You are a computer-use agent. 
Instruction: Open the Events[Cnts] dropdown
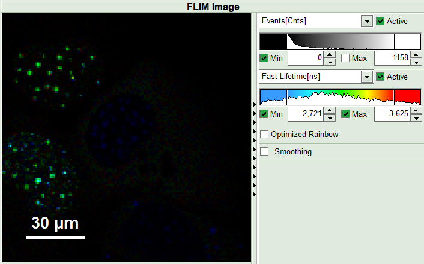(x=366, y=21)
